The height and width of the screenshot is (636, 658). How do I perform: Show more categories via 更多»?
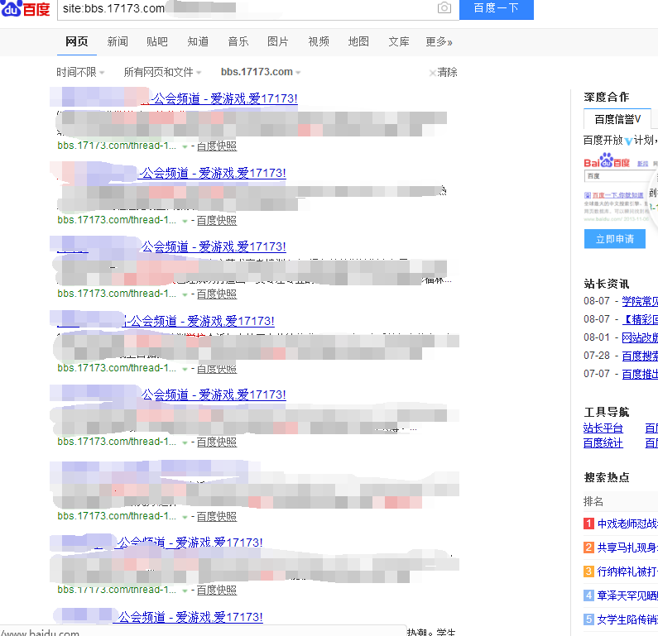point(439,41)
